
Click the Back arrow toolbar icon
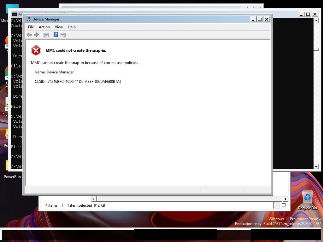pos(29,35)
